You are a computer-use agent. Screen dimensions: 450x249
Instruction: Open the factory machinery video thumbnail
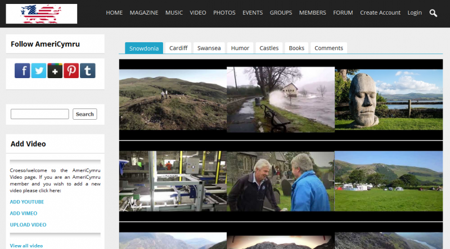click(x=173, y=181)
